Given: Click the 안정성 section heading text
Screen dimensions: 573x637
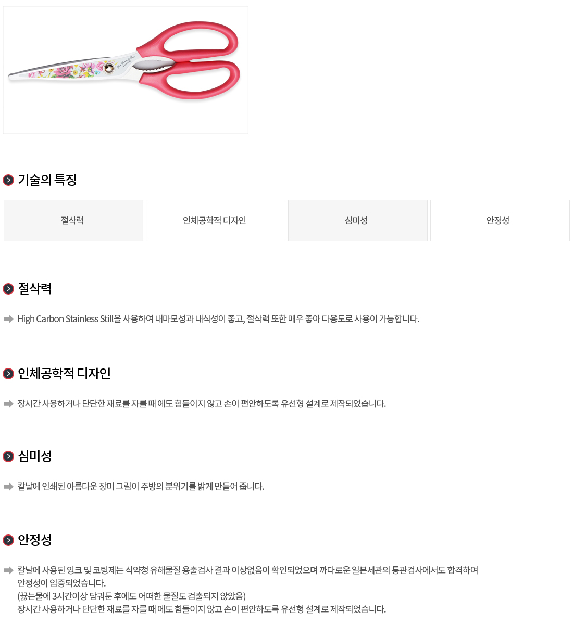Looking at the screenshot, I should click(35, 540).
